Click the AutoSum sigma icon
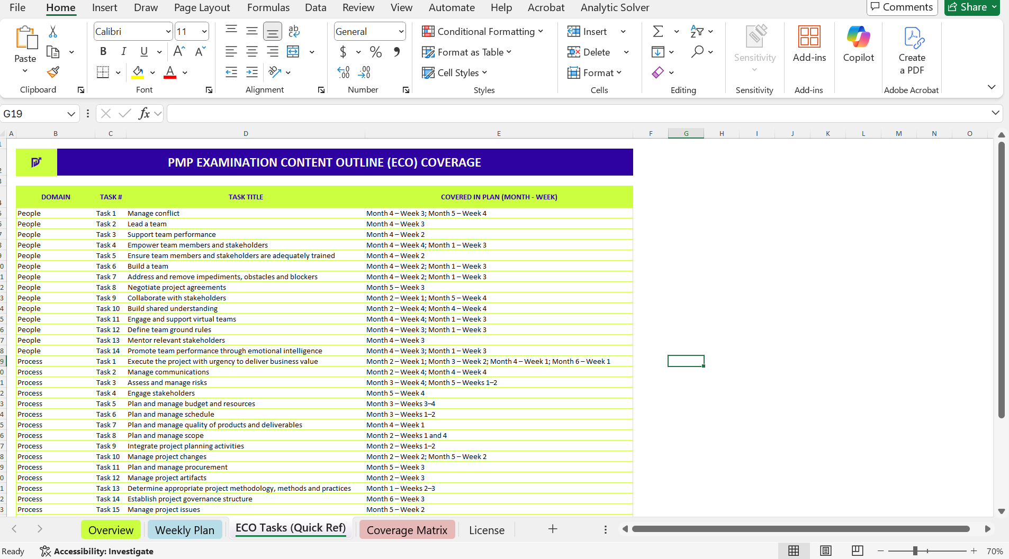This screenshot has width=1009, height=559. coord(658,32)
